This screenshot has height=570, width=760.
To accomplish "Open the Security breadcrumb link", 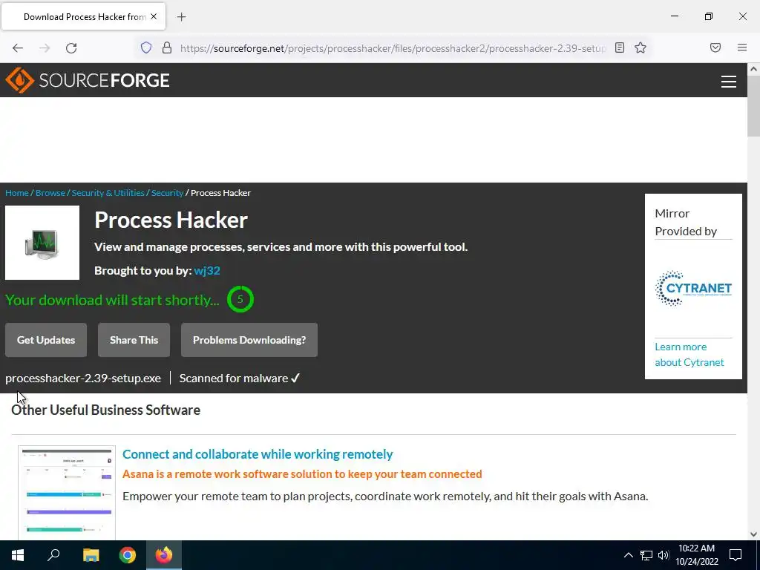I will [x=167, y=193].
